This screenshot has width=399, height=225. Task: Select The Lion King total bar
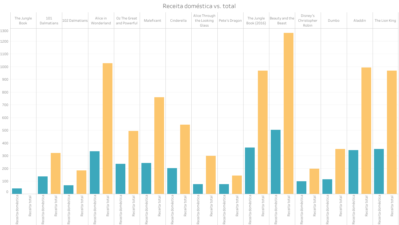392,132
